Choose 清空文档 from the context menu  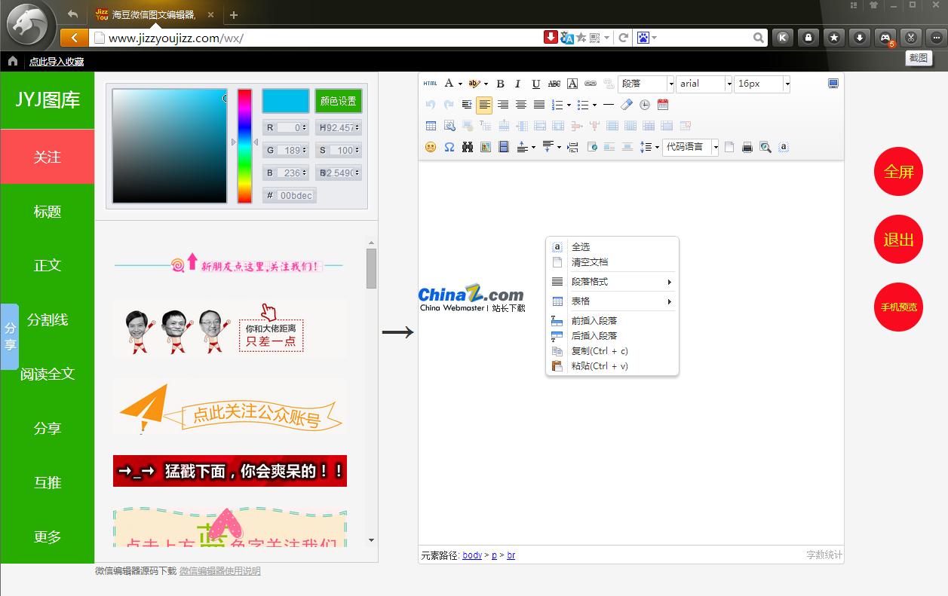tap(589, 262)
